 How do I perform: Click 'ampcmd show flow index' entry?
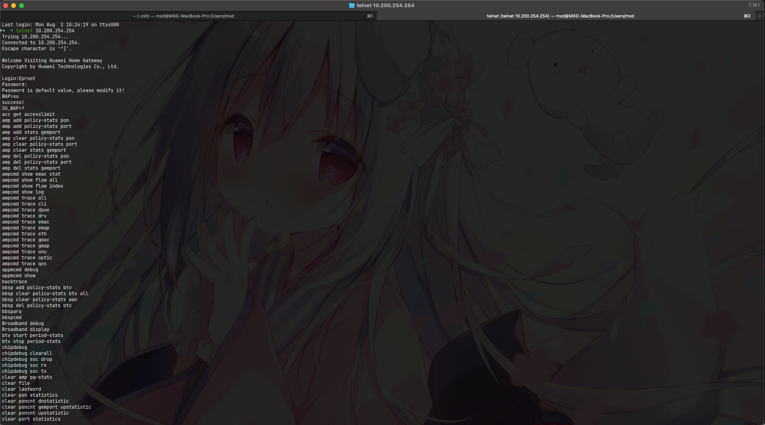pos(33,186)
